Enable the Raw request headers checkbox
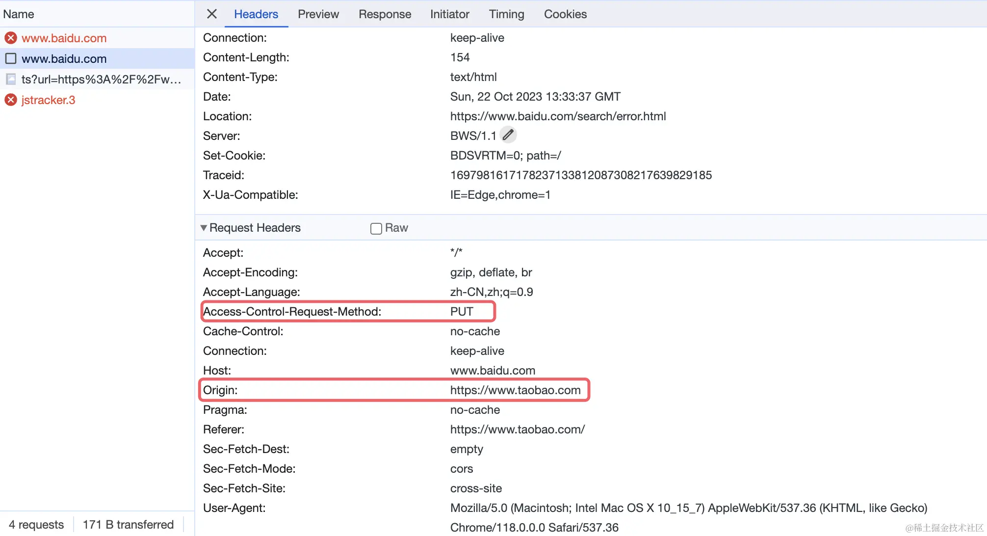 [376, 228]
